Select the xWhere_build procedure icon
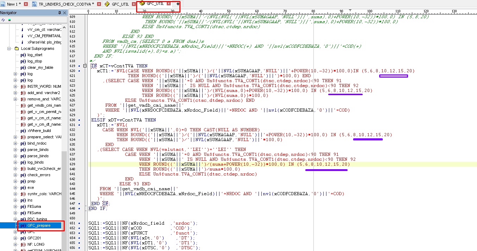This screenshot has width=477, height=251. (x=23, y=131)
